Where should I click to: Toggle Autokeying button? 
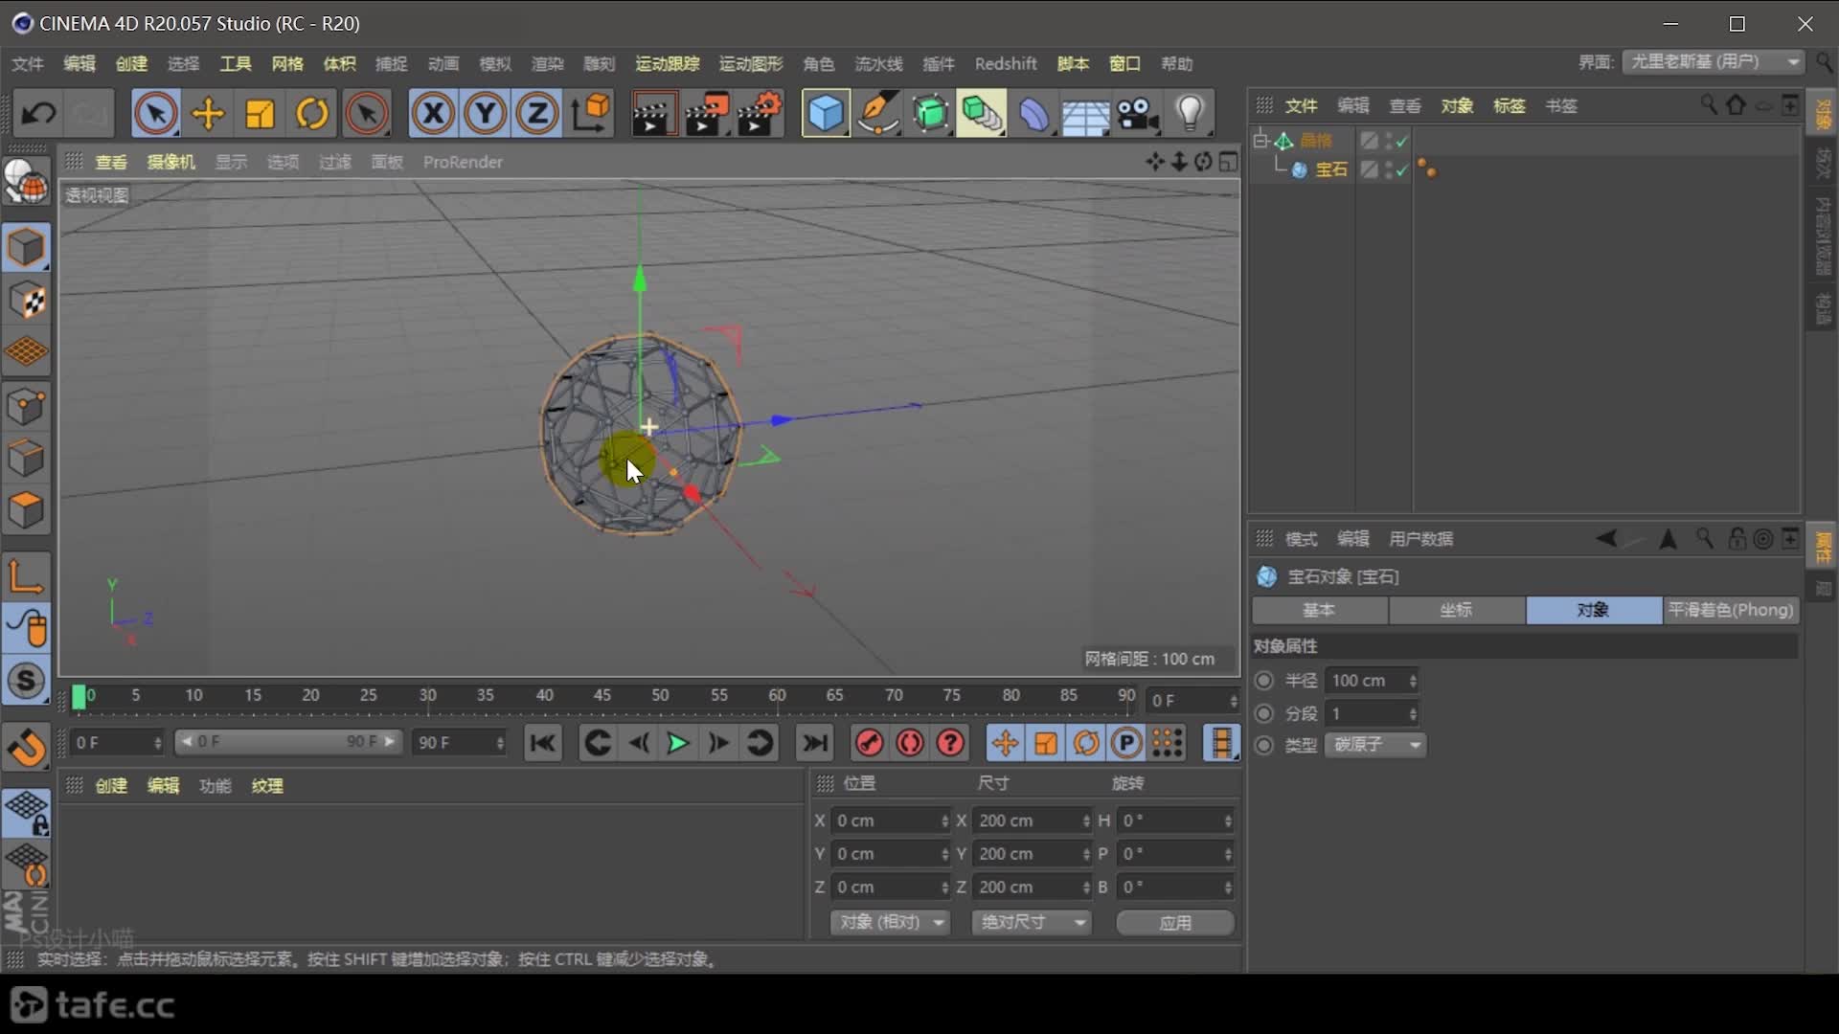pyautogui.click(x=910, y=743)
